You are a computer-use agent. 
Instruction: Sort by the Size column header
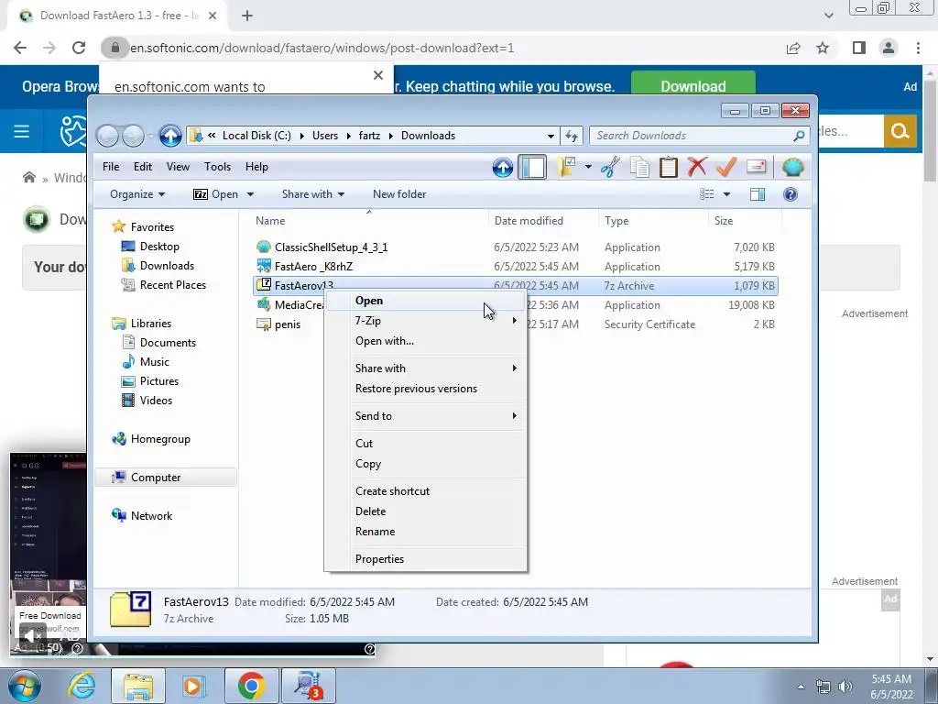click(744, 221)
